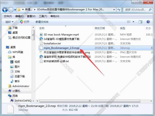Viewport: 155px width, 116px height.
Task: Sort by the 名称 column header
Action: [42, 28]
